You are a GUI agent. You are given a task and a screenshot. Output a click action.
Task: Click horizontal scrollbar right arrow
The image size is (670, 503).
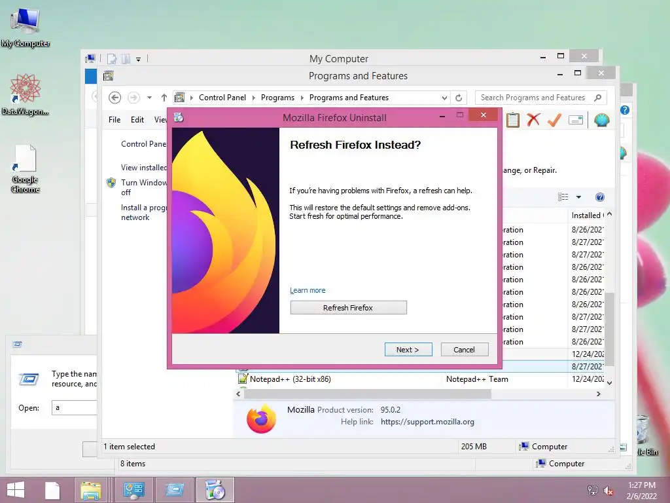point(598,394)
